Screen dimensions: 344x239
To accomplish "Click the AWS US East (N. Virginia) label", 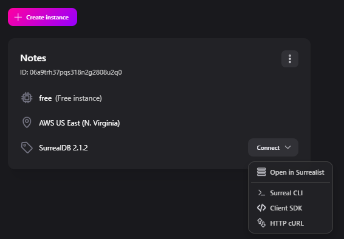I will (80, 123).
